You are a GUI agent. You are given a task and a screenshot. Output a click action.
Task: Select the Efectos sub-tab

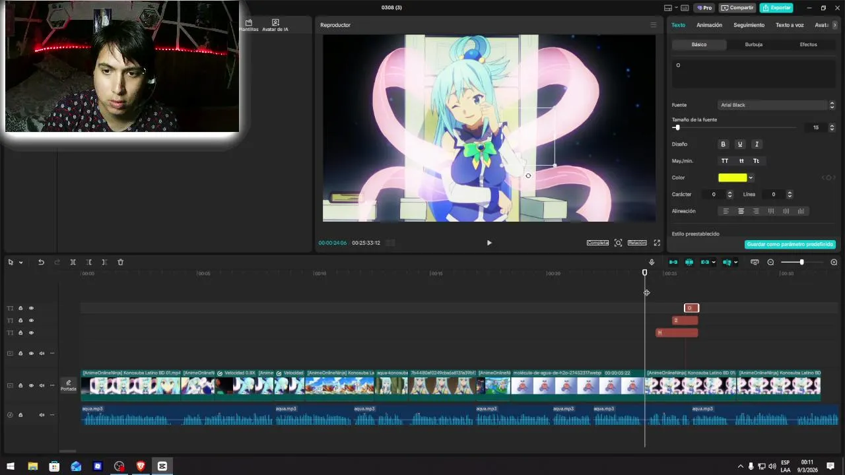click(808, 44)
